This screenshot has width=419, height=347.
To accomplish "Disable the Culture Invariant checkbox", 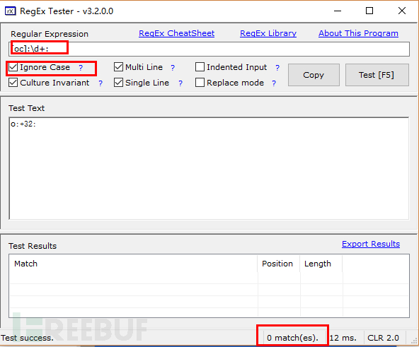I will (x=13, y=83).
